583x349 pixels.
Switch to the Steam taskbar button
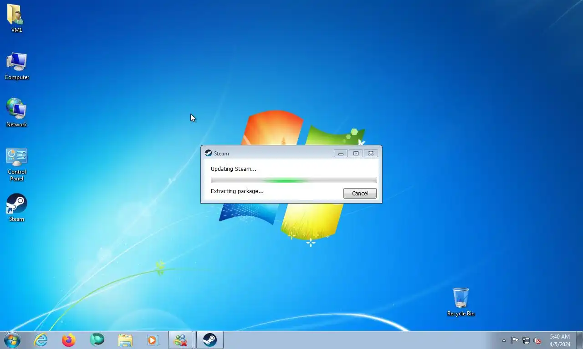pyautogui.click(x=210, y=340)
